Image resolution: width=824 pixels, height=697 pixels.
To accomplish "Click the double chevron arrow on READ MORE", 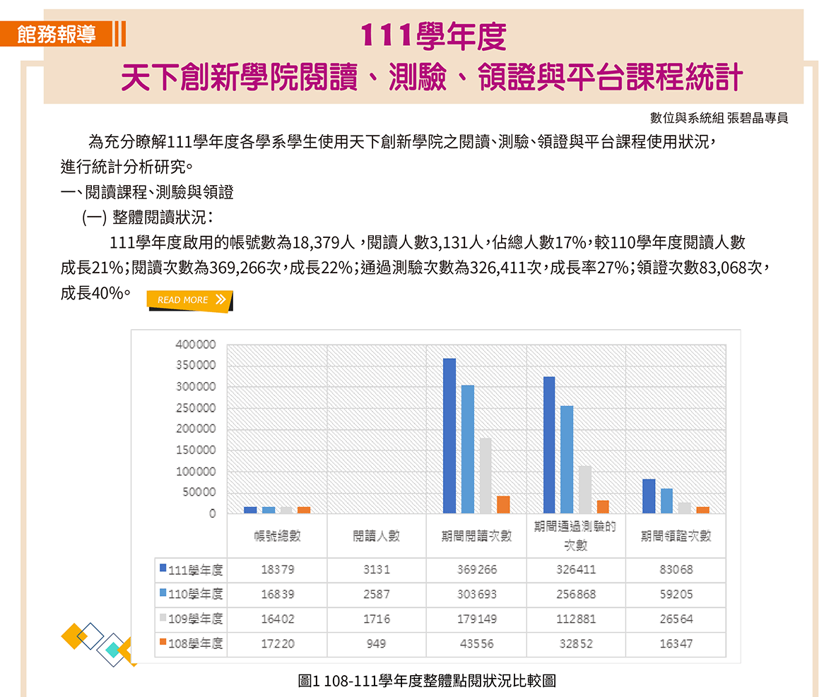I will tap(221, 299).
